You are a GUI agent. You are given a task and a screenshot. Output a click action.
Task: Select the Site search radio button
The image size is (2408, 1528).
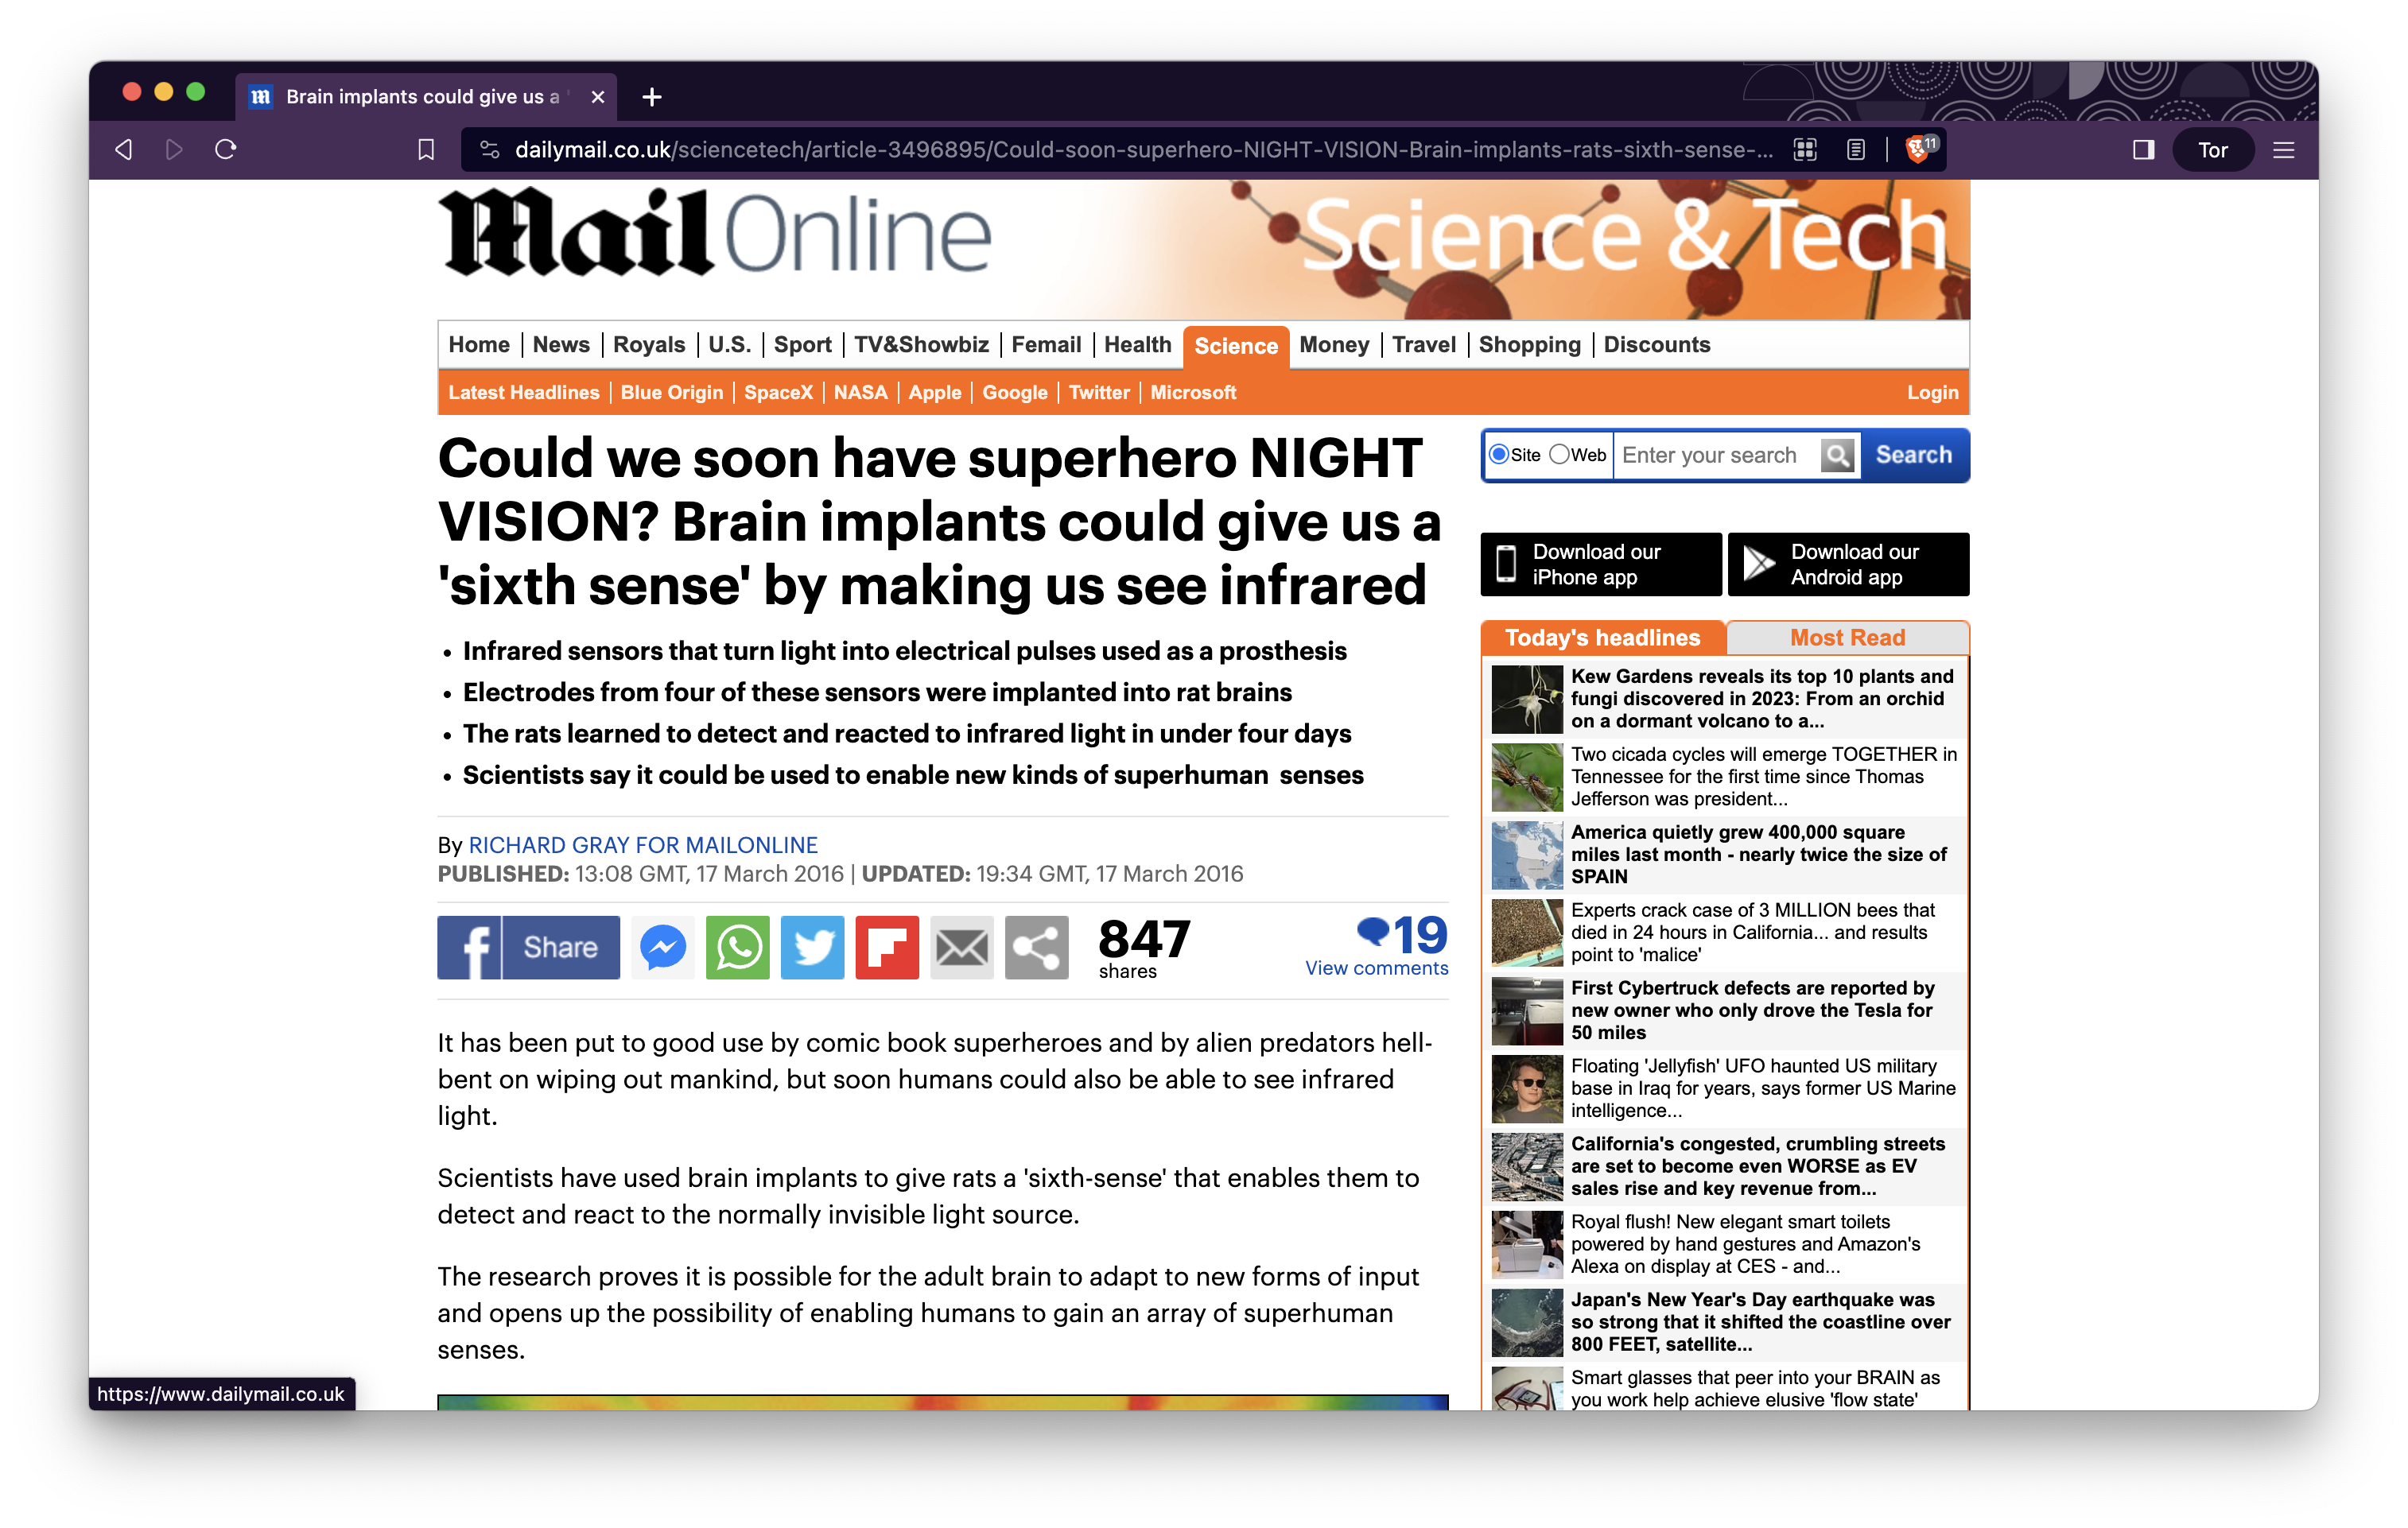1499,455
